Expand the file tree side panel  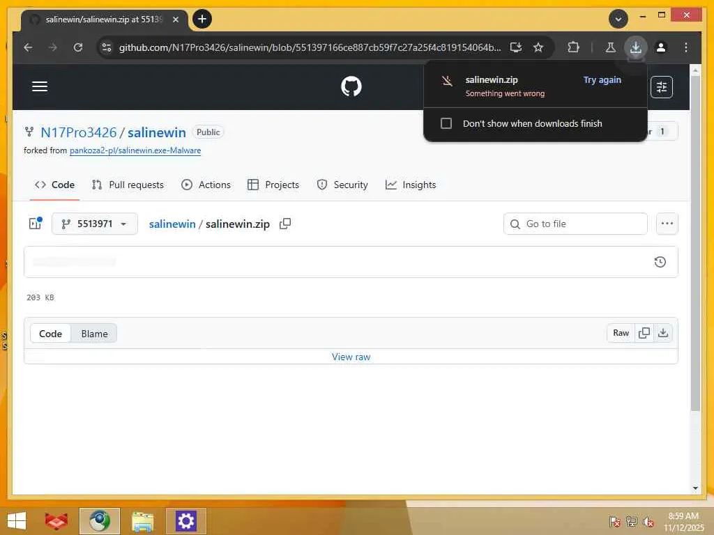tap(35, 224)
